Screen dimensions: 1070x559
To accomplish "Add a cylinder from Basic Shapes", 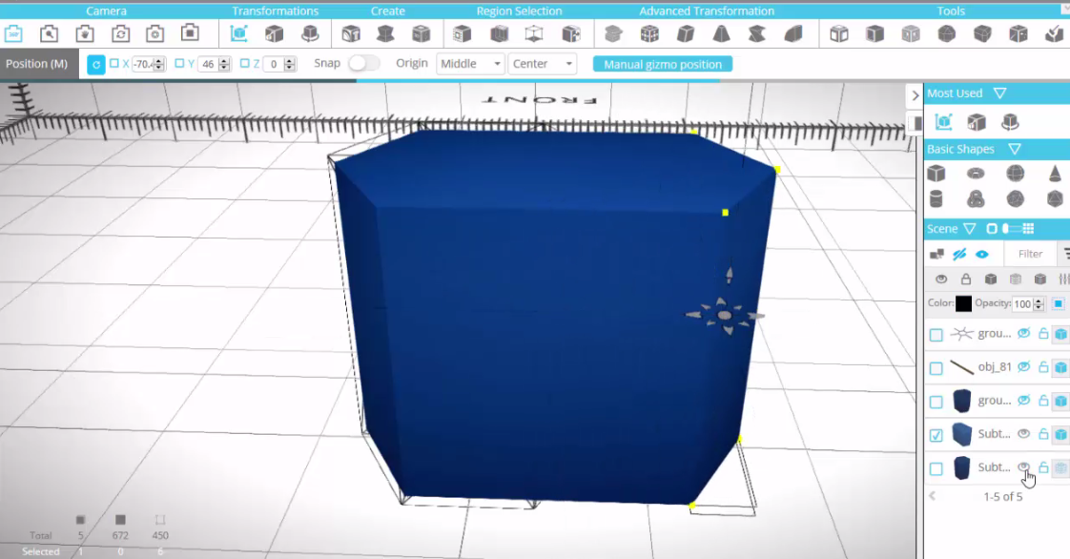I will coord(936,198).
